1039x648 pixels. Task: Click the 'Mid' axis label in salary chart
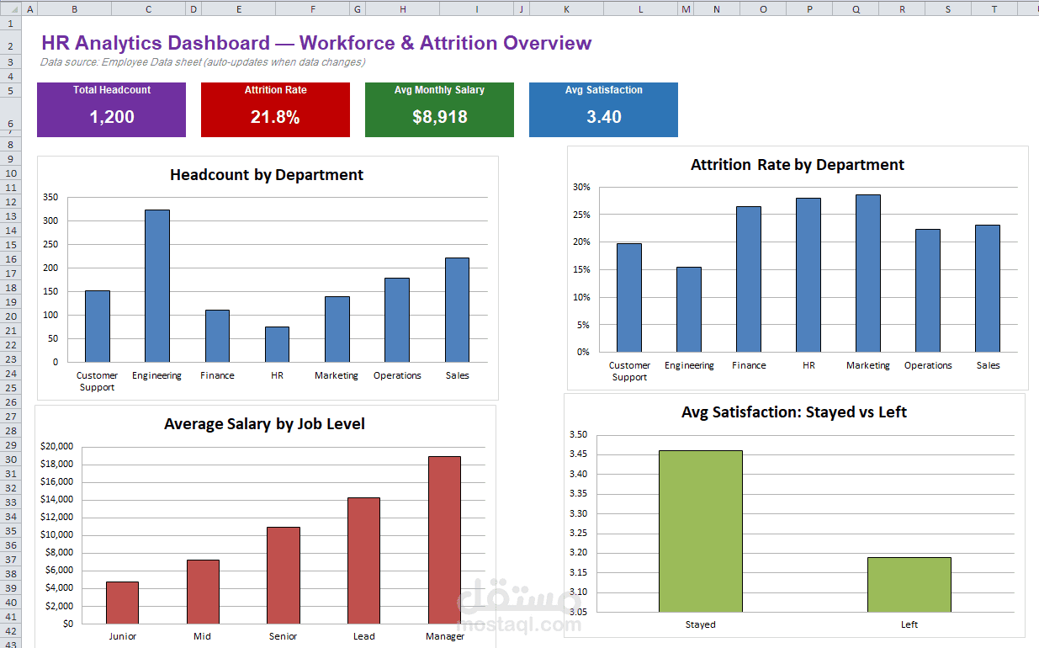click(x=203, y=636)
